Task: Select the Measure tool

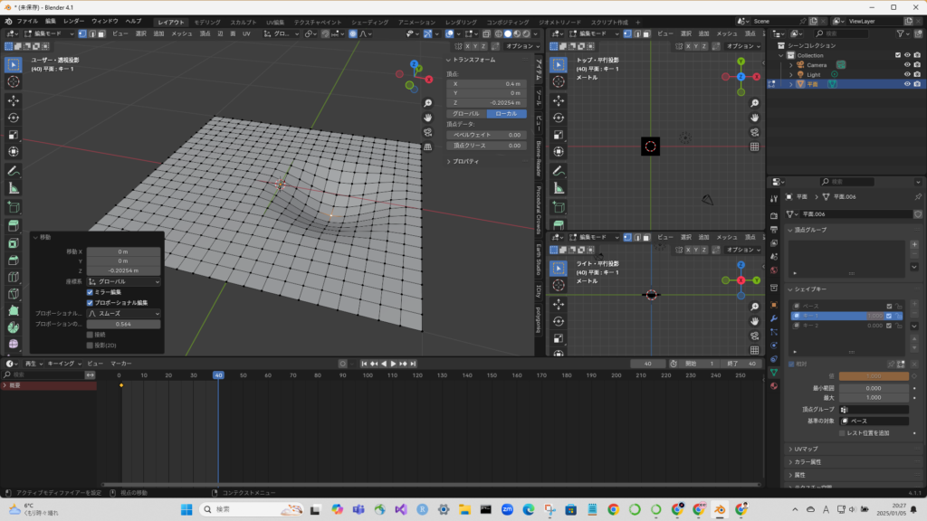Action: tap(14, 188)
